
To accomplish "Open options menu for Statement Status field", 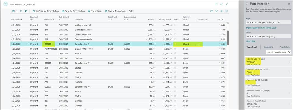I will pos(290,72).
